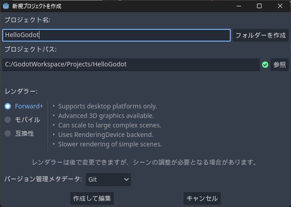The height and width of the screenshot is (207, 291).
Task: Click the プロジェクト名: label
Action: pyautogui.click(x=27, y=20)
